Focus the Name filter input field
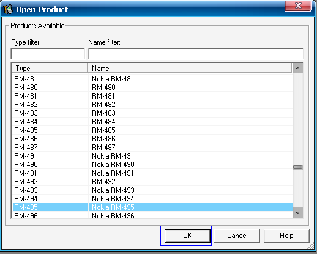317x254 pixels. (196, 54)
